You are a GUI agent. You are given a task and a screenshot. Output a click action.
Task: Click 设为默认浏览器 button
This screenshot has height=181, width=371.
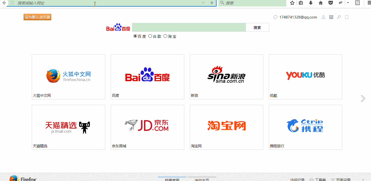pos(38,17)
